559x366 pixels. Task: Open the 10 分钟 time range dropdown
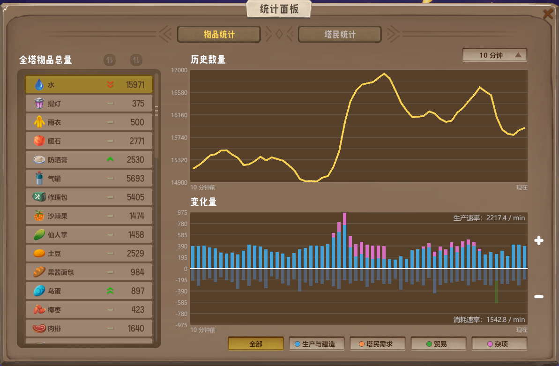click(495, 55)
